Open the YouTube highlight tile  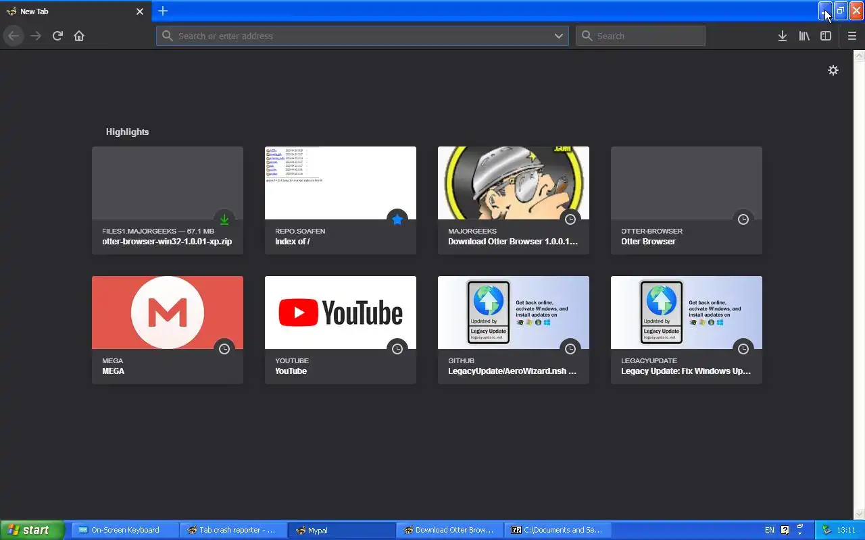click(x=341, y=330)
